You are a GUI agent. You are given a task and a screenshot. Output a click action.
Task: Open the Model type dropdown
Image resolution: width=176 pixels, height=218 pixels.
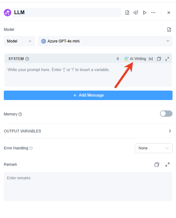(x=19, y=41)
